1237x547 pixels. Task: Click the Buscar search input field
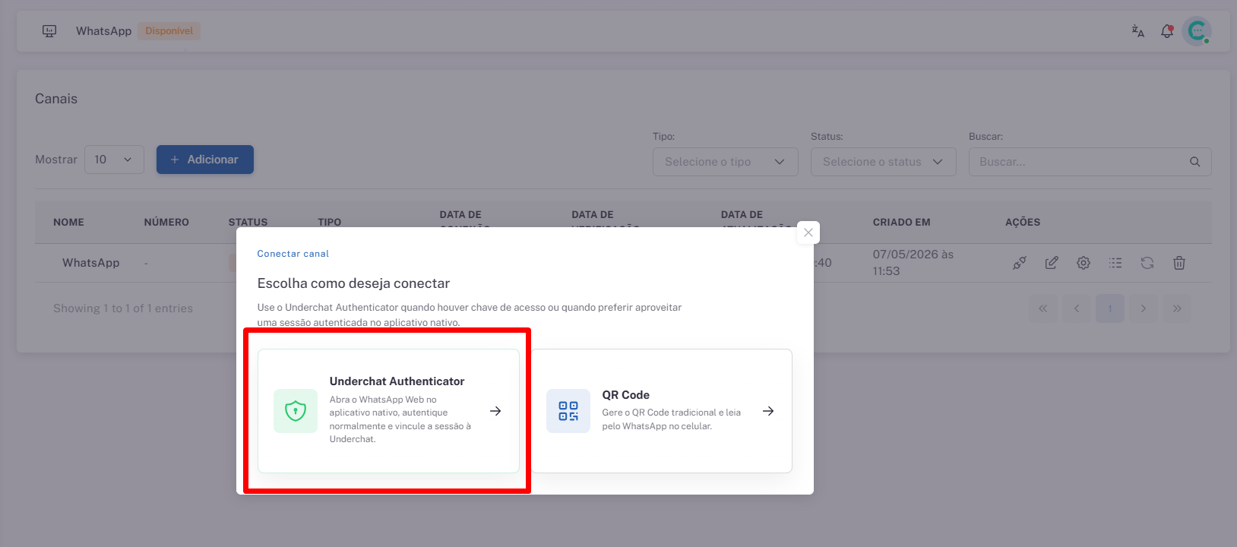(x=1090, y=162)
